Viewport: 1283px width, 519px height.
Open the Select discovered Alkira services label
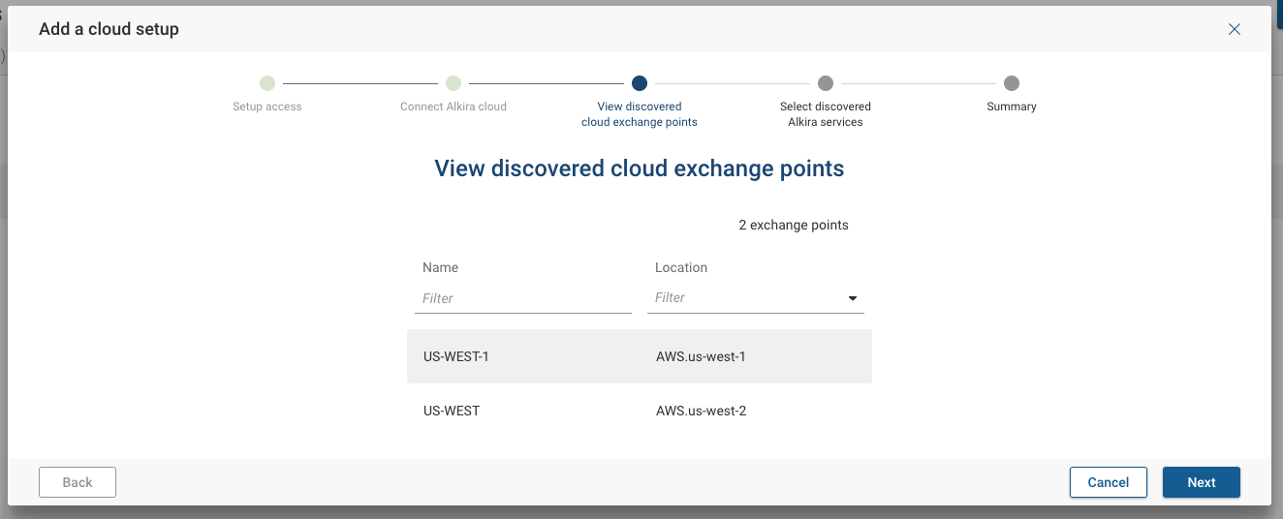tap(826, 114)
